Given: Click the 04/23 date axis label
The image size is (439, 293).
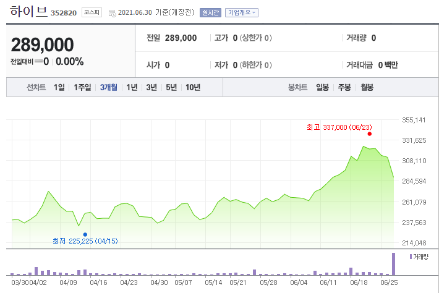Looking at the screenshot, I should pyautogui.click(x=129, y=282).
